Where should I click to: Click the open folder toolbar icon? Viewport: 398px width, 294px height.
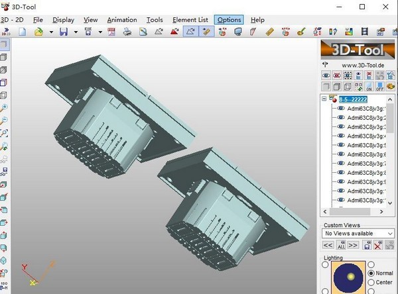[38, 31]
